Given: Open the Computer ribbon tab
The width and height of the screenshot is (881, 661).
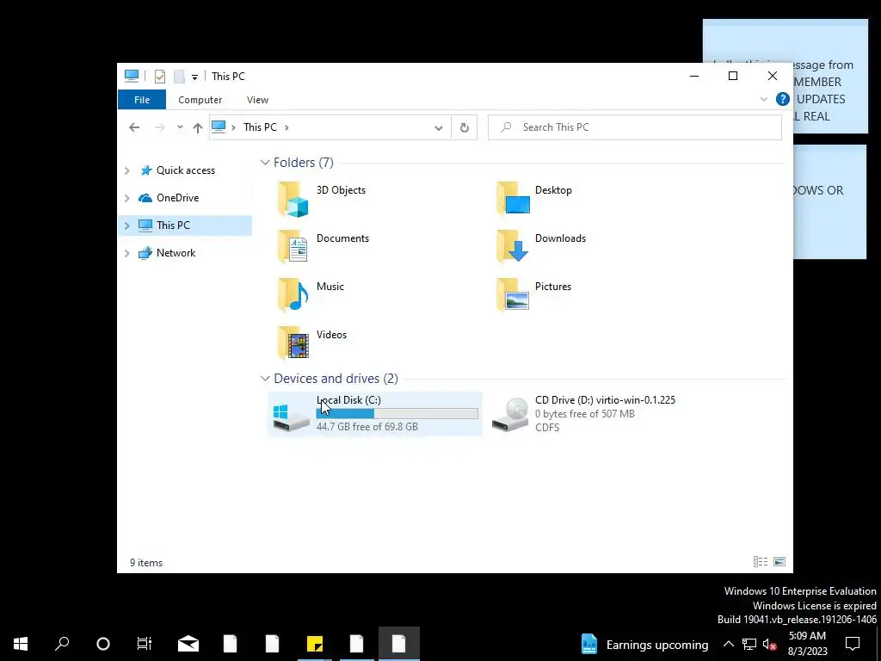Looking at the screenshot, I should click(x=200, y=100).
